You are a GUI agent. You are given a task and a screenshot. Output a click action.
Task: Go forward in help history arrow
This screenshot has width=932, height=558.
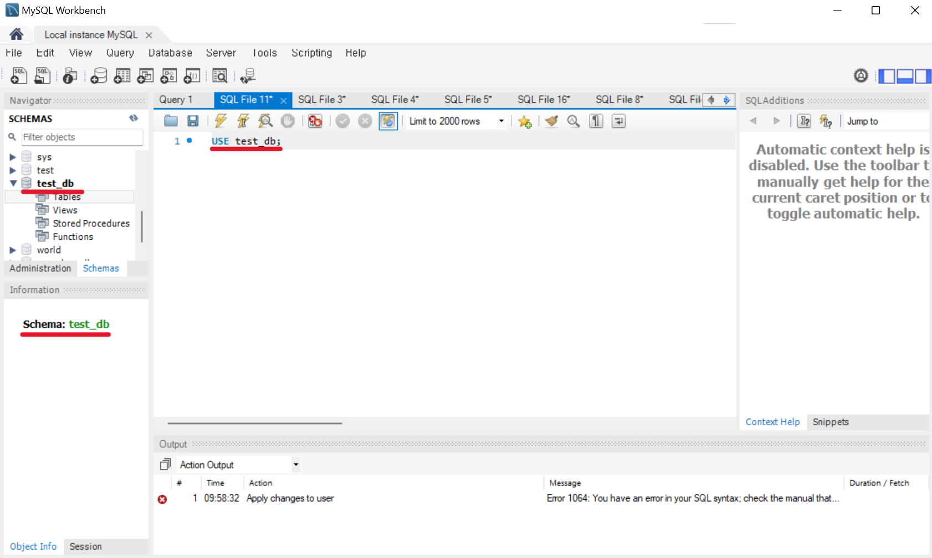pos(776,121)
